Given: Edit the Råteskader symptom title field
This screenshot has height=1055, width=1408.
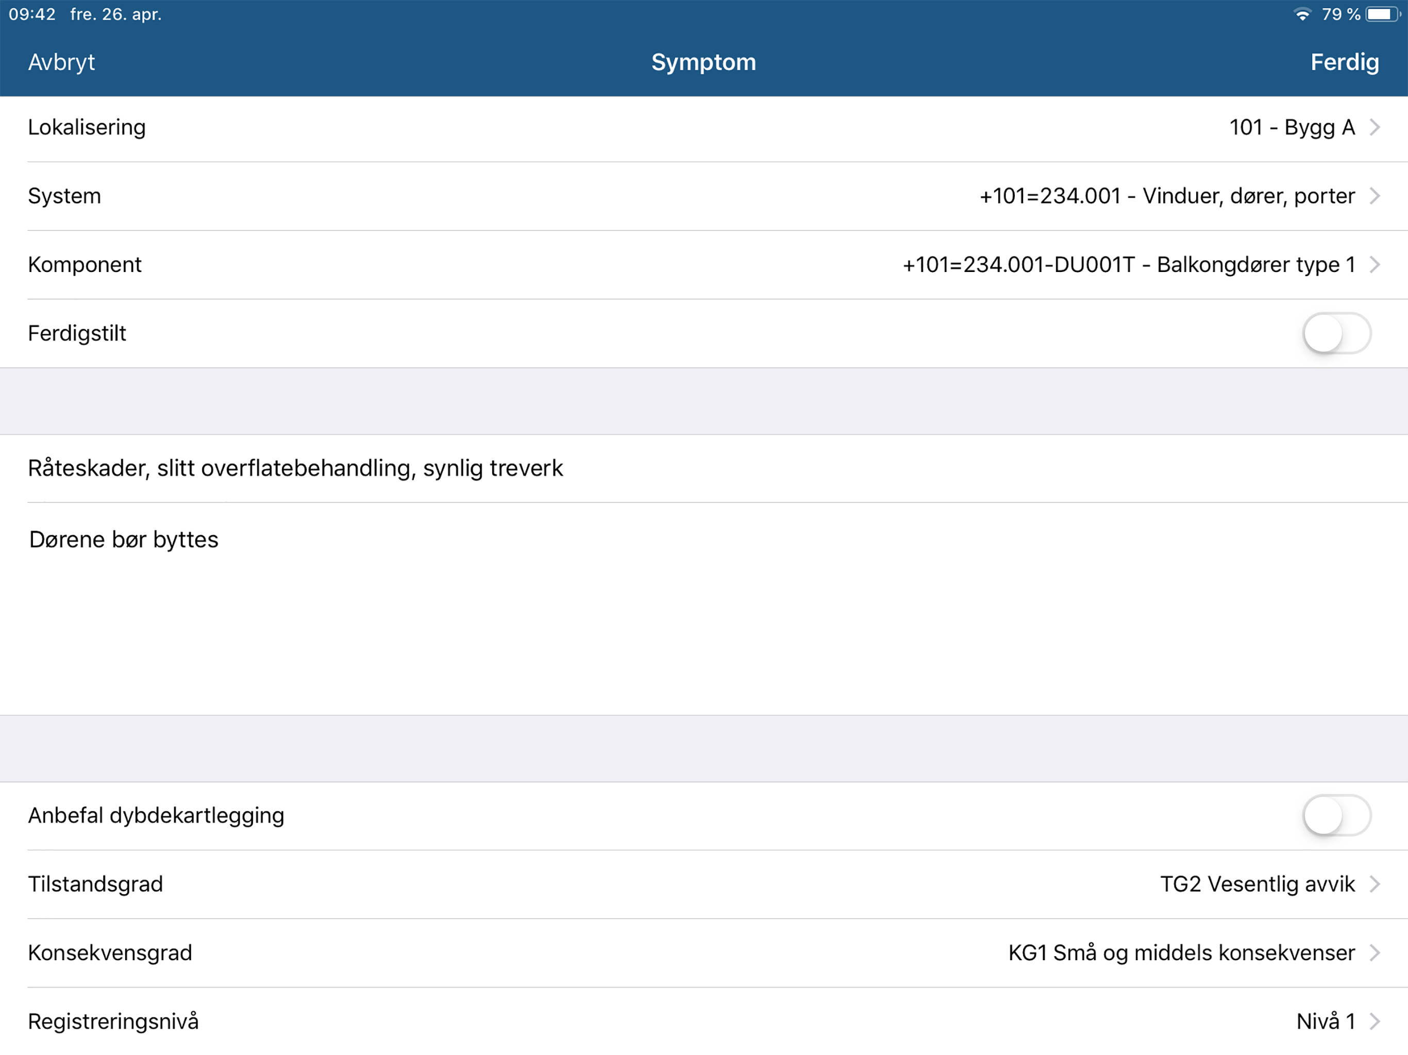Looking at the screenshot, I should pos(704,468).
